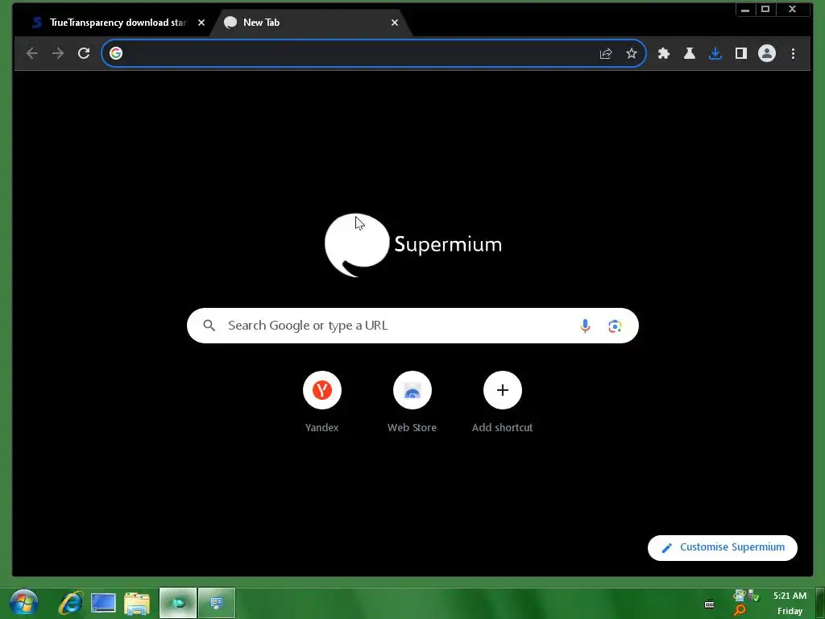Share this page from the address bar
Screen dimensions: 825x619
click(x=606, y=53)
